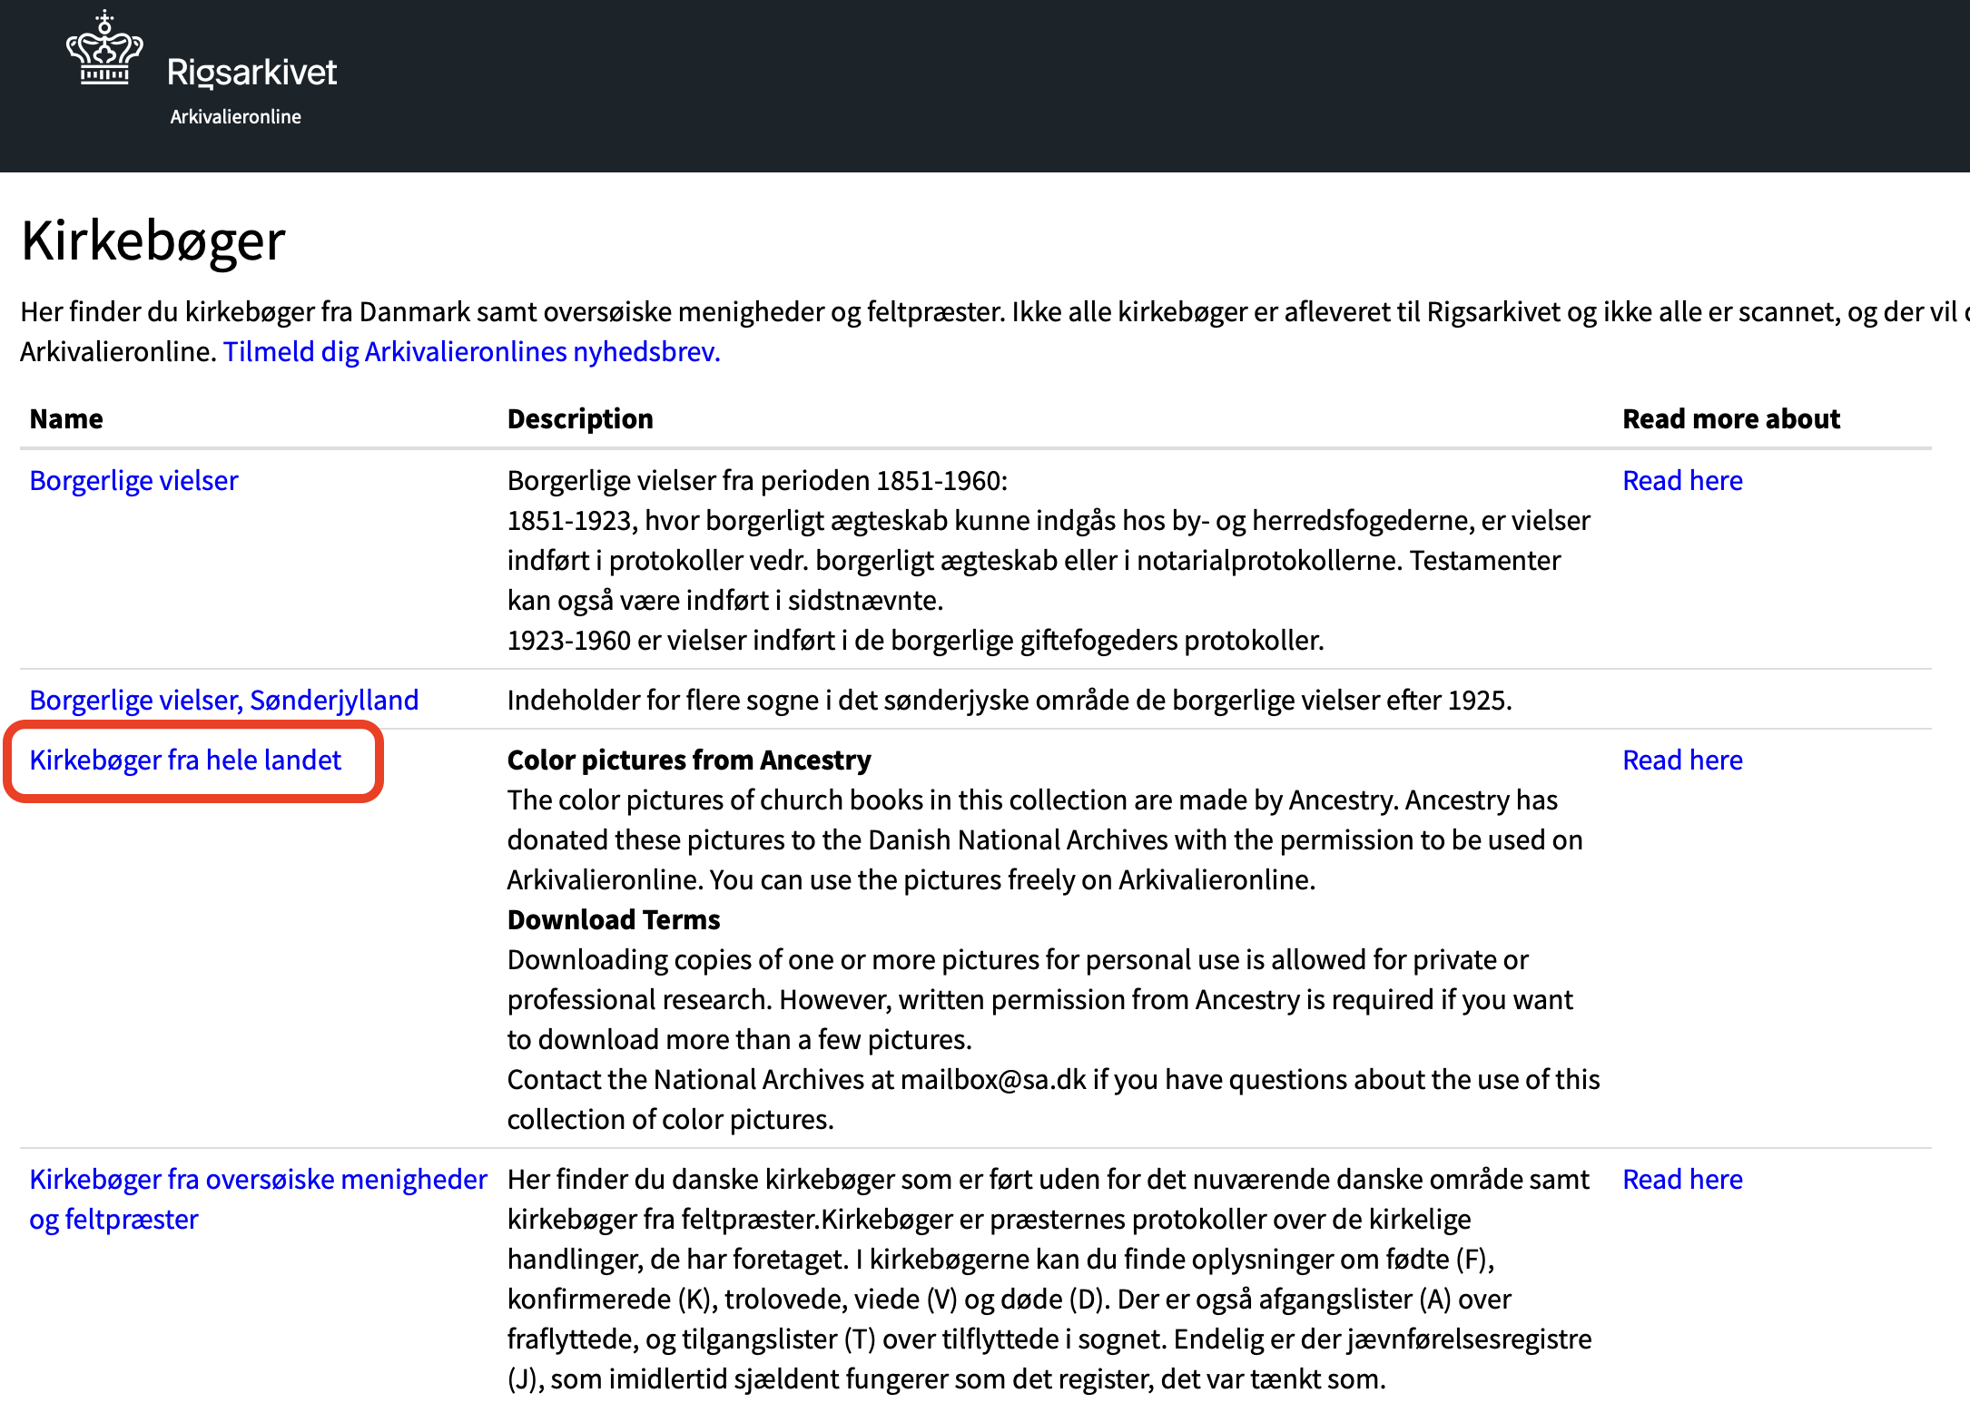The width and height of the screenshot is (1970, 1403).
Task: Click the Kirkebøger page title
Action: (153, 240)
